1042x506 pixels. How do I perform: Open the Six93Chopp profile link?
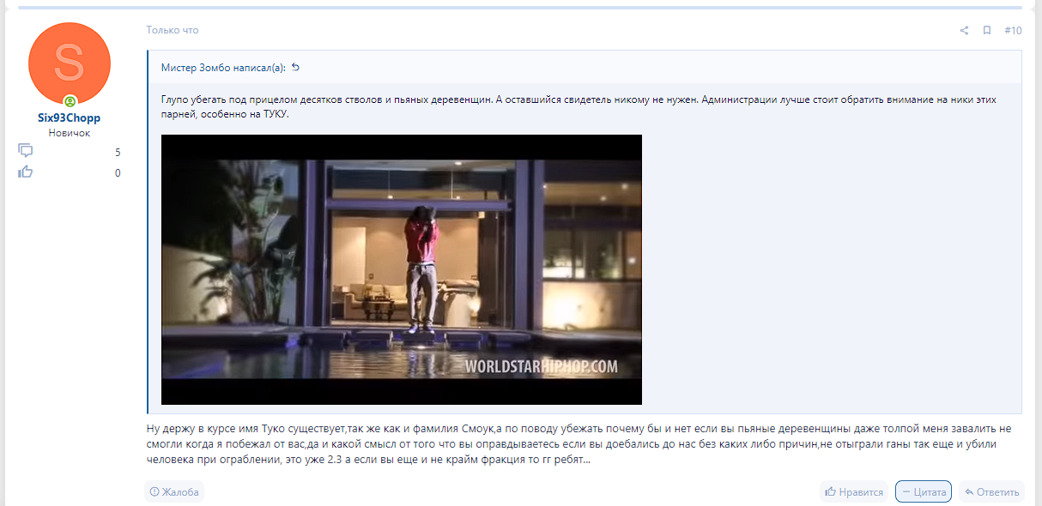(70, 118)
